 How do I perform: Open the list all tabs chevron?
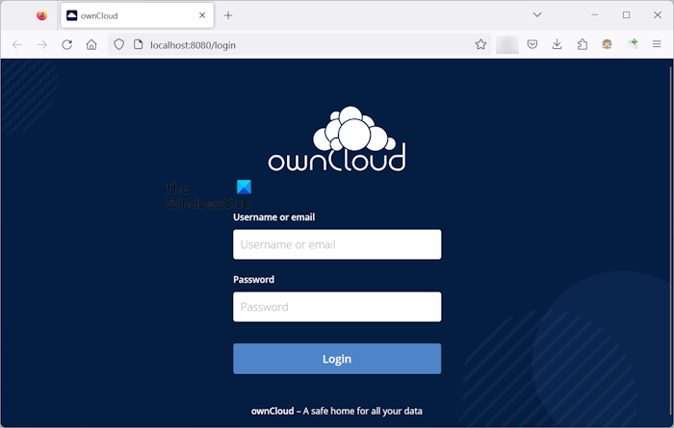(x=537, y=14)
